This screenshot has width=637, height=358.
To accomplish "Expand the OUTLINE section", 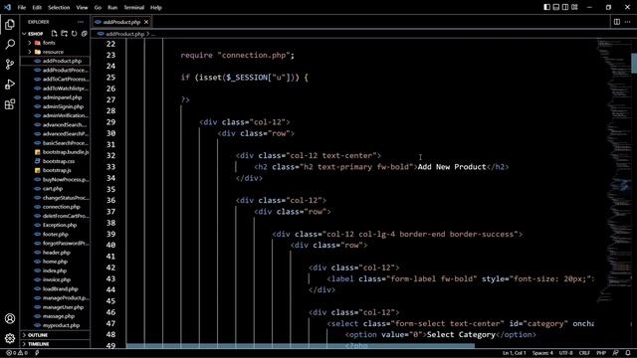I will pyautogui.click(x=56, y=335).
